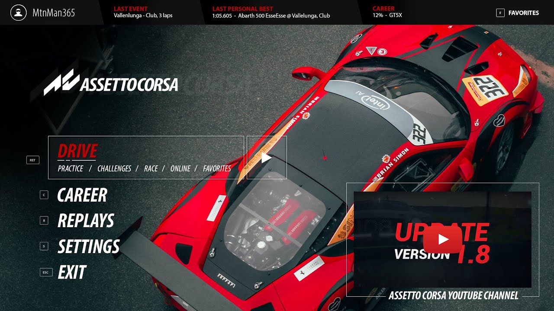Click the RET key hint icon
This screenshot has width=554, height=311.
[x=32, y=160]
